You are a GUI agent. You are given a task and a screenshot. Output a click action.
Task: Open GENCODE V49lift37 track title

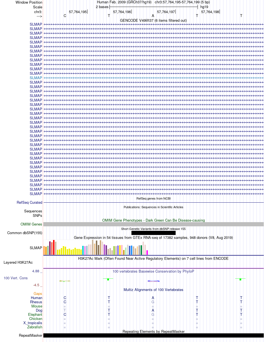coord(153,20)
